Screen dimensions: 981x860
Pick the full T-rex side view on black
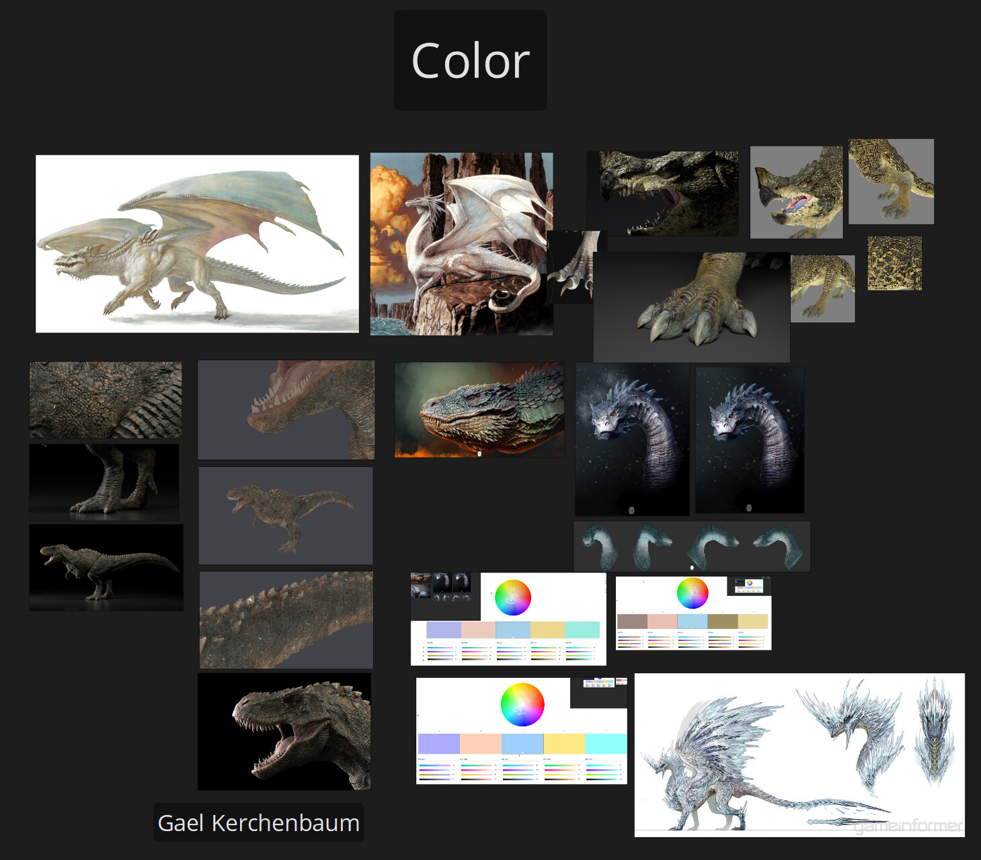(x=106, y=568)
